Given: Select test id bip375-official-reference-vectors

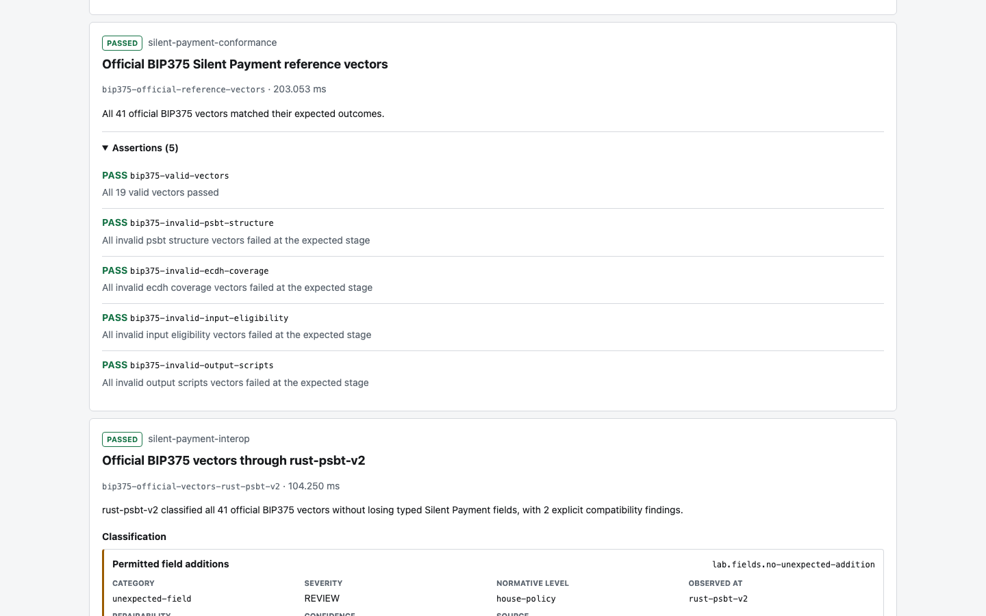Looking at the screenshot, I should [184, 90].
